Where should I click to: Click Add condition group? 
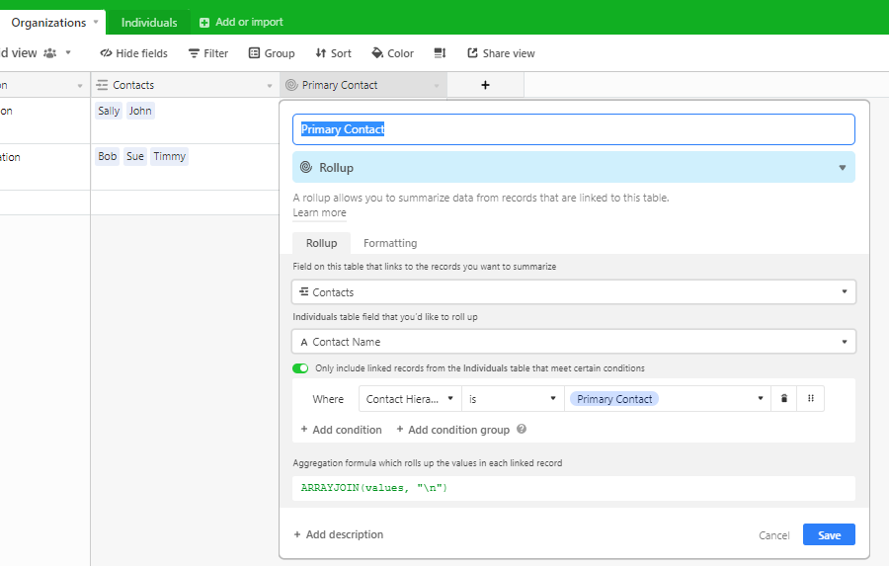point(453,430)
